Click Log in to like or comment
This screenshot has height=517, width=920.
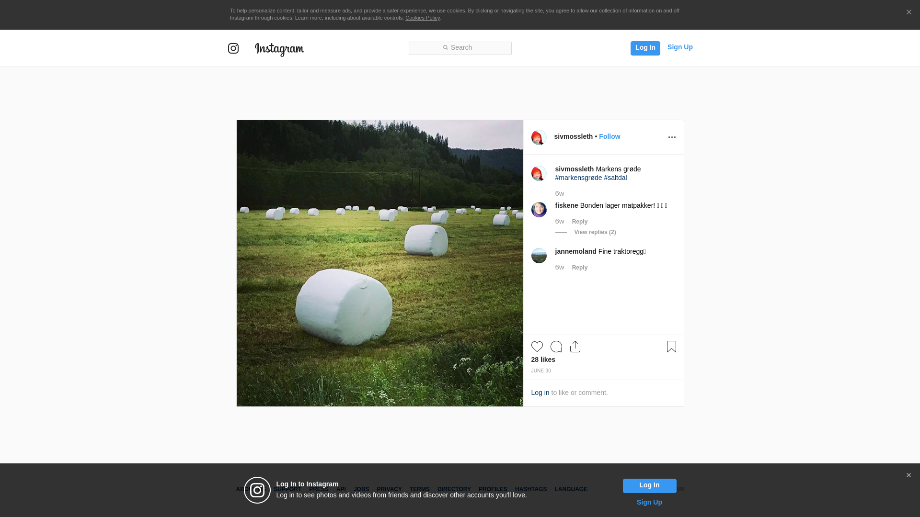click(540, 393)
